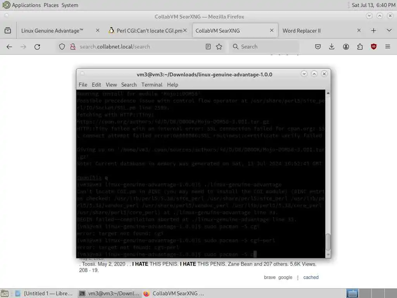Open the google link under search result
397x298 pixels.
(285, 277)
